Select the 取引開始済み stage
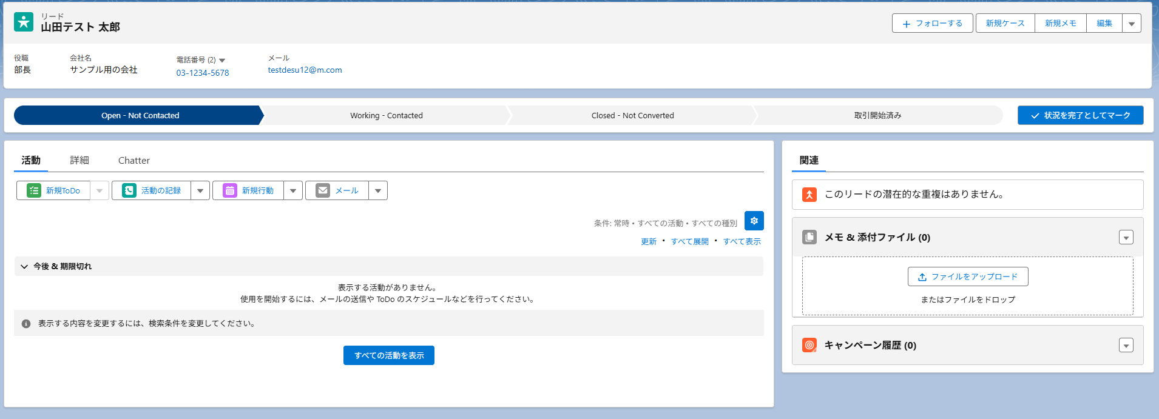The height and width of the screenshot is (419, 1159). point(878,115)
